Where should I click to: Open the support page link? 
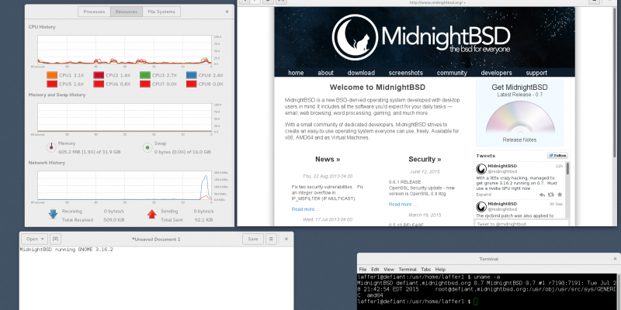click(536, 73)
